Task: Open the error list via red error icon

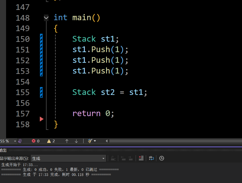Action: [x=33, y=141]
